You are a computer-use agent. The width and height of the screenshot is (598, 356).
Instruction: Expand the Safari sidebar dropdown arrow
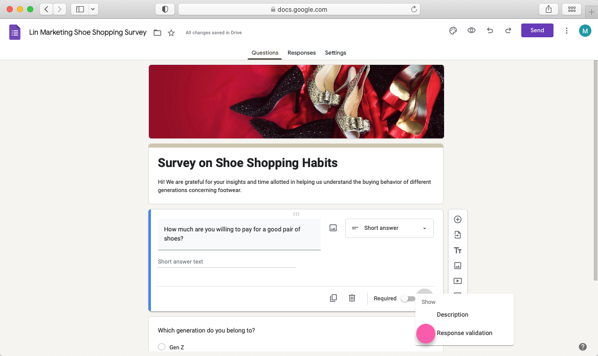tap(93, 9)
